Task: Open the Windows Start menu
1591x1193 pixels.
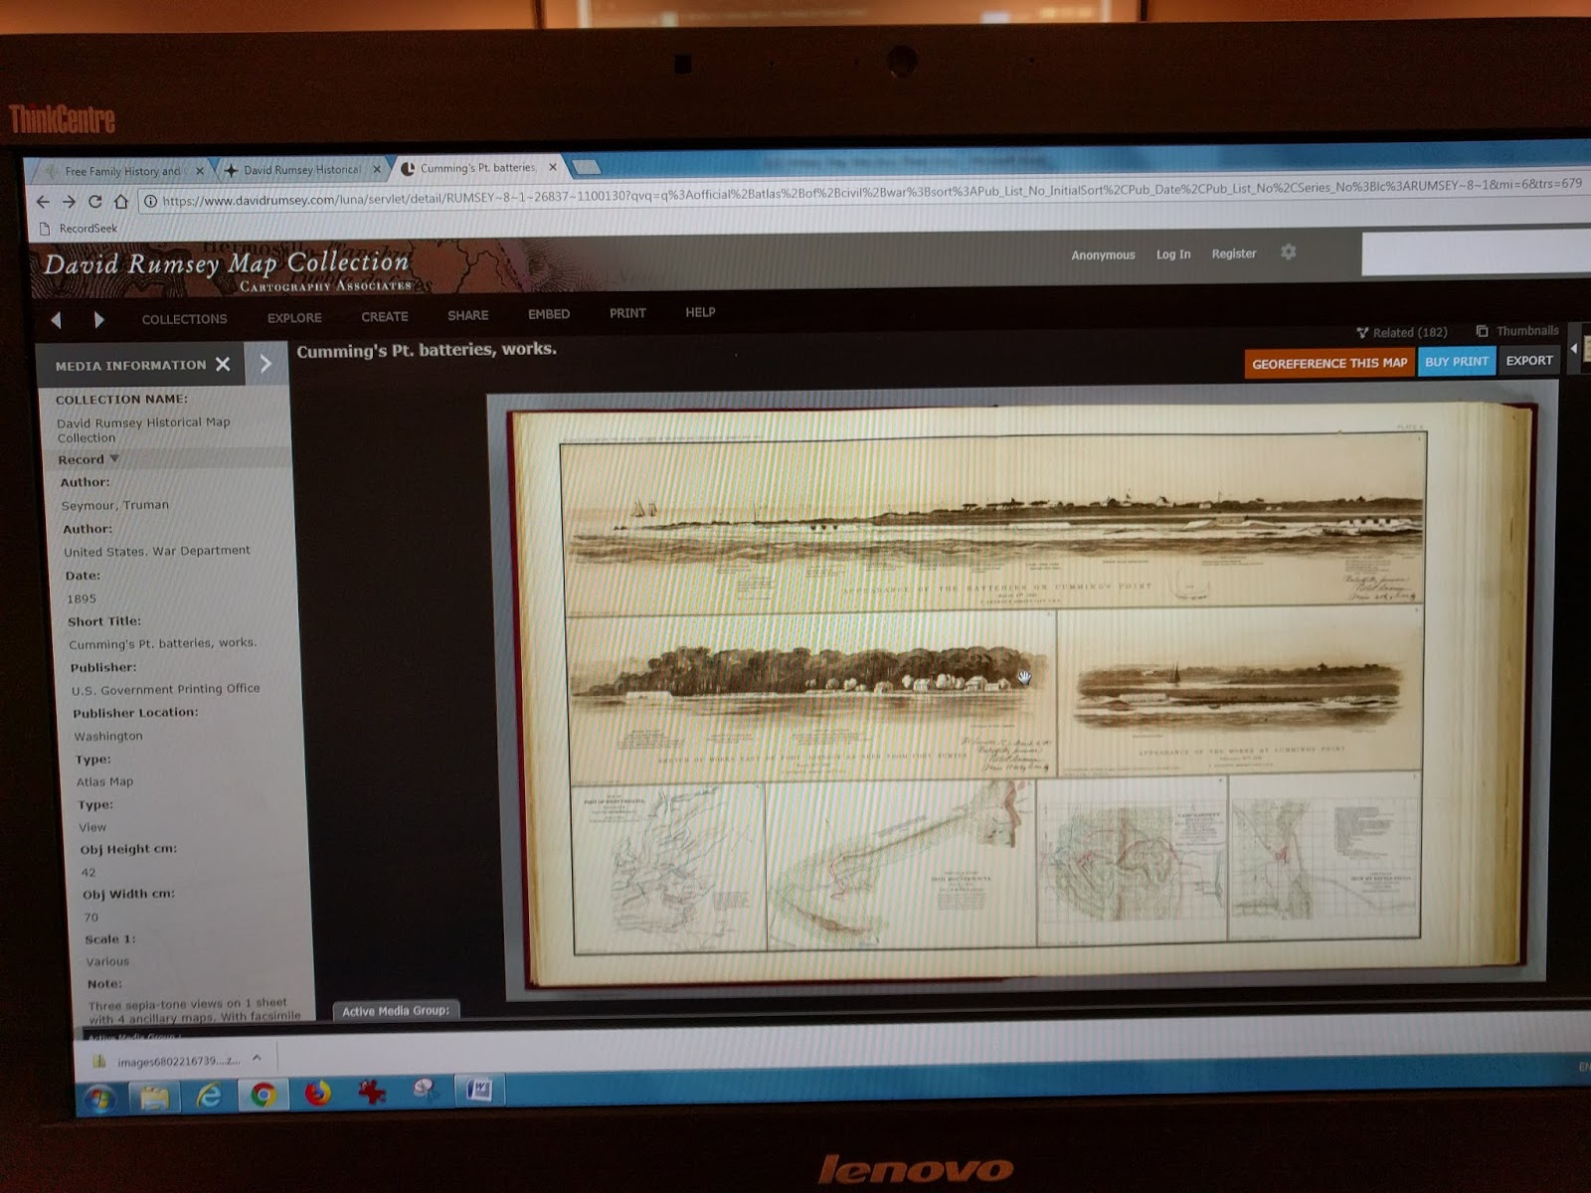Action: pos(100,1099)
